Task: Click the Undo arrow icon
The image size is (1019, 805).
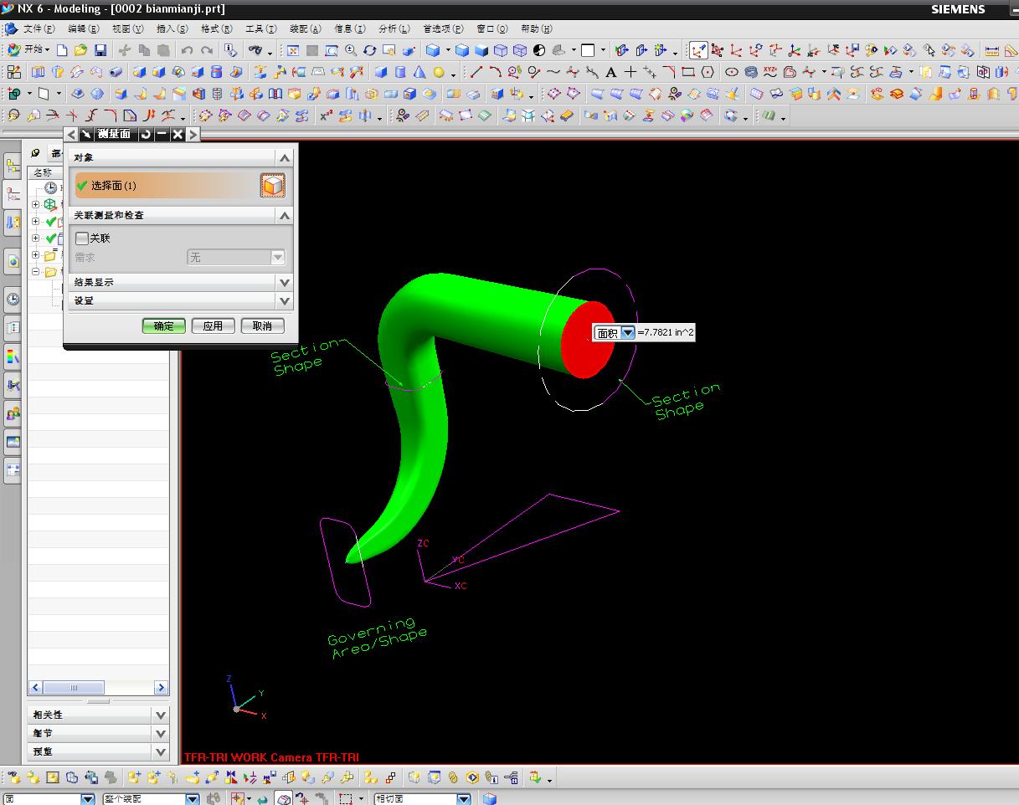Action: click(x=187, y=50)
